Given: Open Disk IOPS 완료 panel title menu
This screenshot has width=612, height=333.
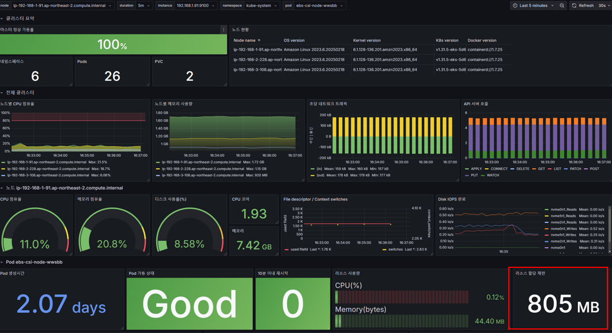Looking at the screenshot, I should coord(452,199).
